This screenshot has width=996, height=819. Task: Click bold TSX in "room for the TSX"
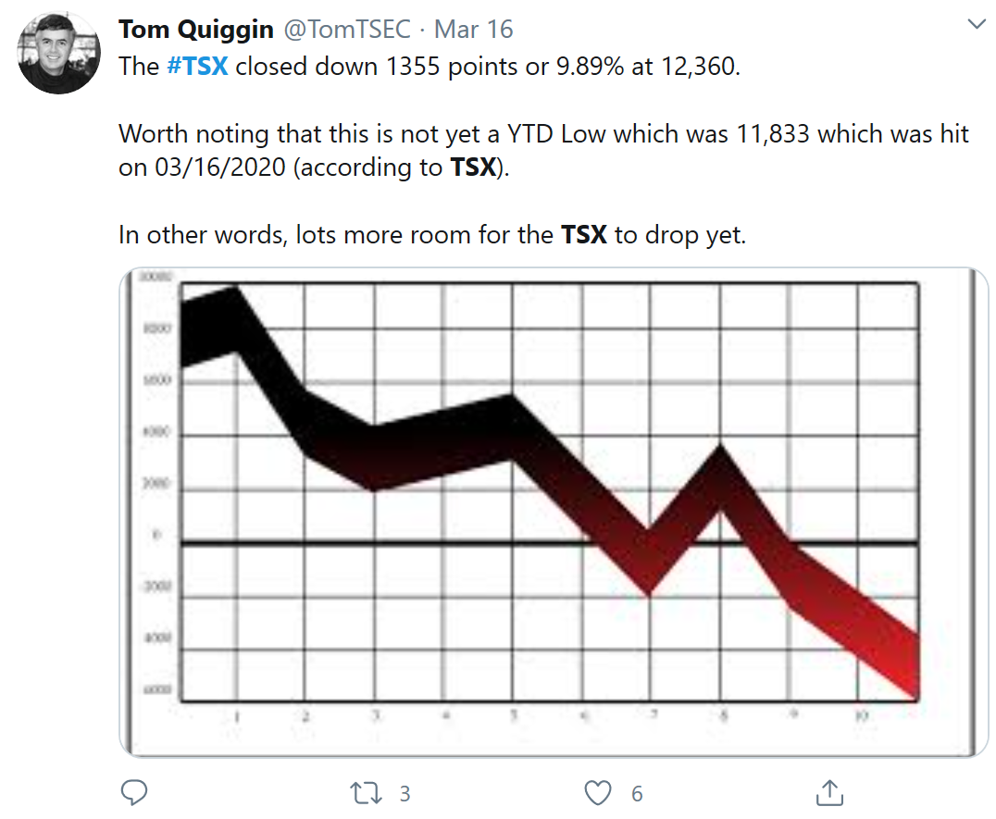point(584,234)
